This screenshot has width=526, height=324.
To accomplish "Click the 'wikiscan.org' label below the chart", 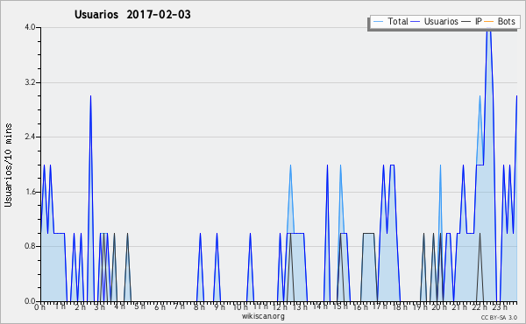I will coord(263,316).
